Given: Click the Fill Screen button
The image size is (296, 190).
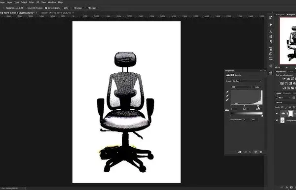Looking at the screenshot, I should coord(92,8).
